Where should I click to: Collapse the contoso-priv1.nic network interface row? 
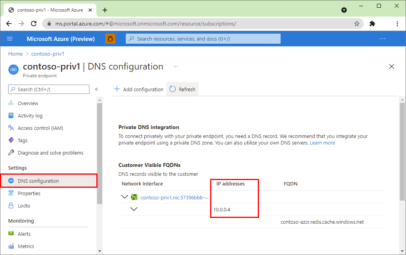pos(125,196)
